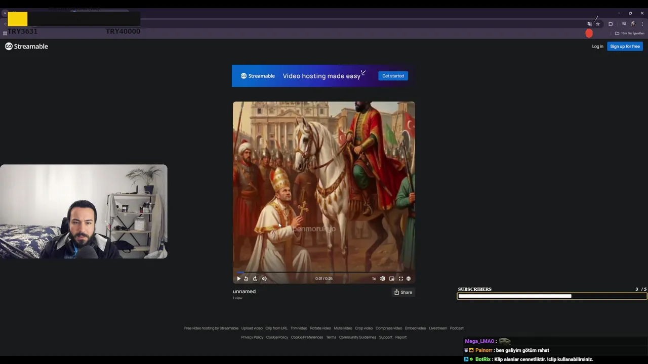Click the Streamable logo in player controls
This screenshot has width=648, height=364.
coord(409,279)
